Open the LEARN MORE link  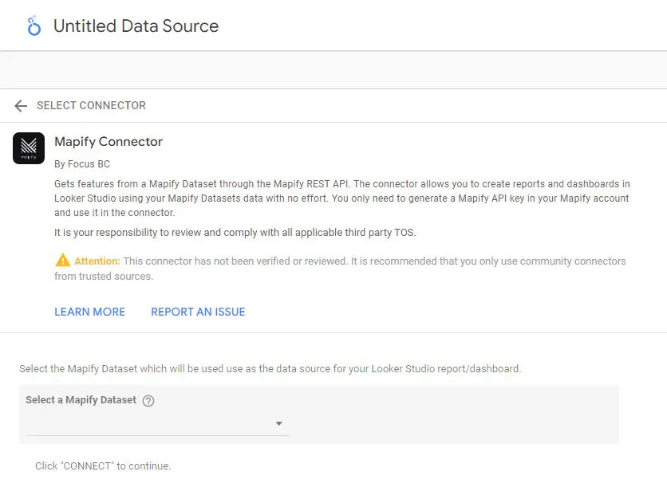(x=89, y=312)
